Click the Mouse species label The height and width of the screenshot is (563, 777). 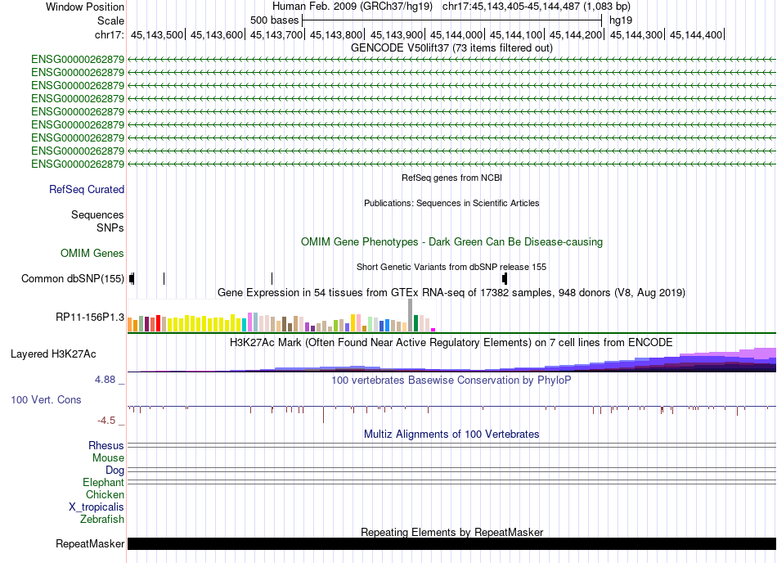click(108, 458)
